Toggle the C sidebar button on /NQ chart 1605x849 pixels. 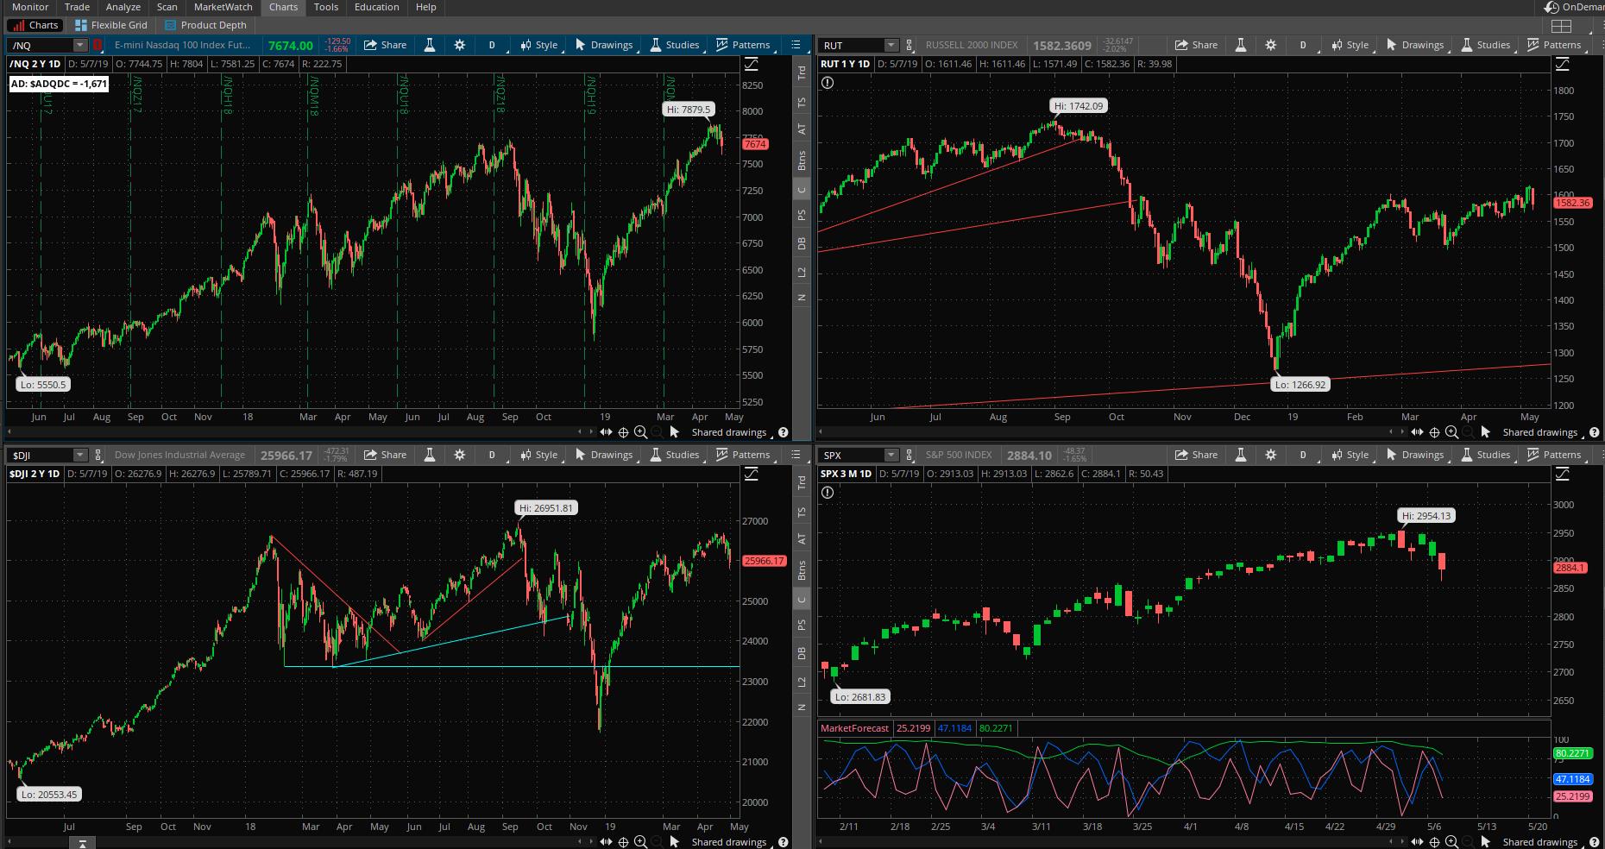802,190
